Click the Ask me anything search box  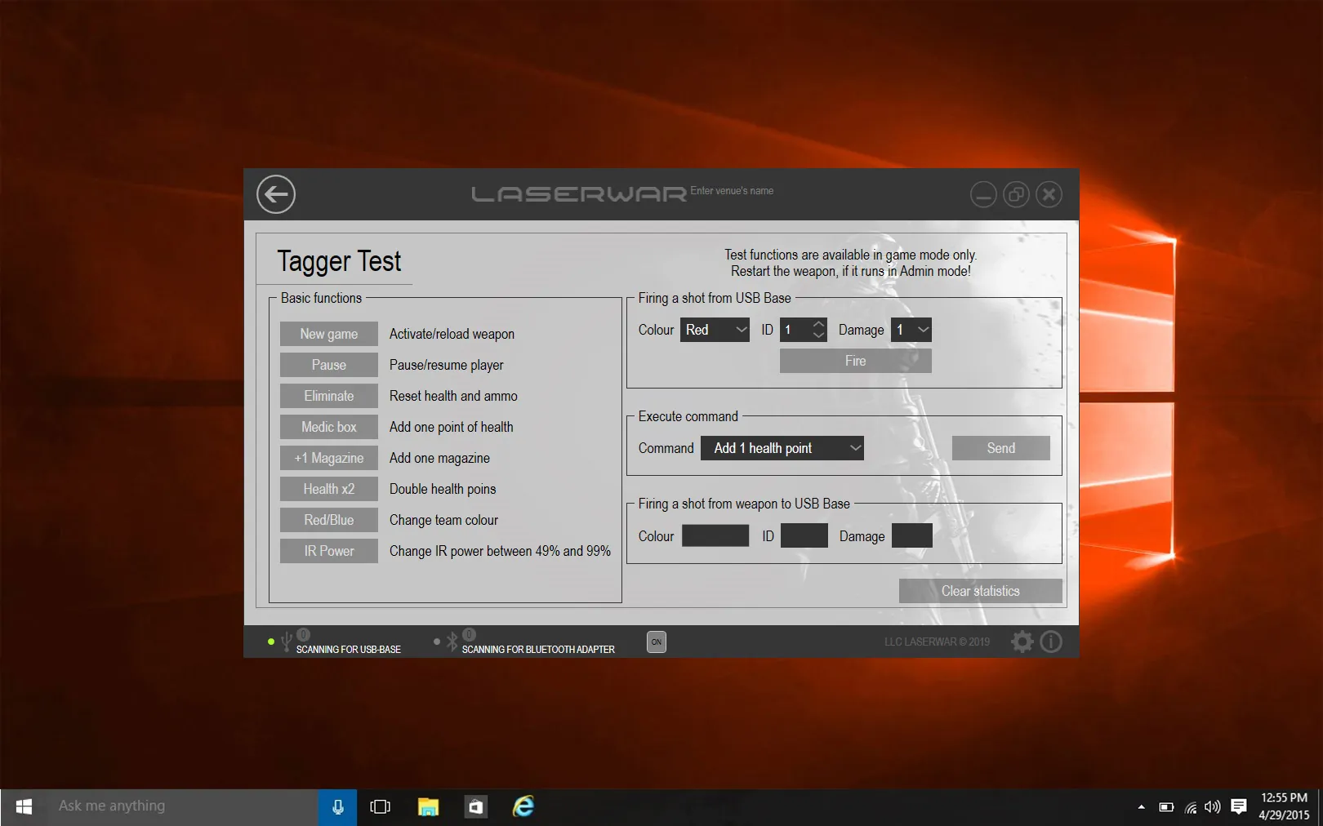coord(183,806)
